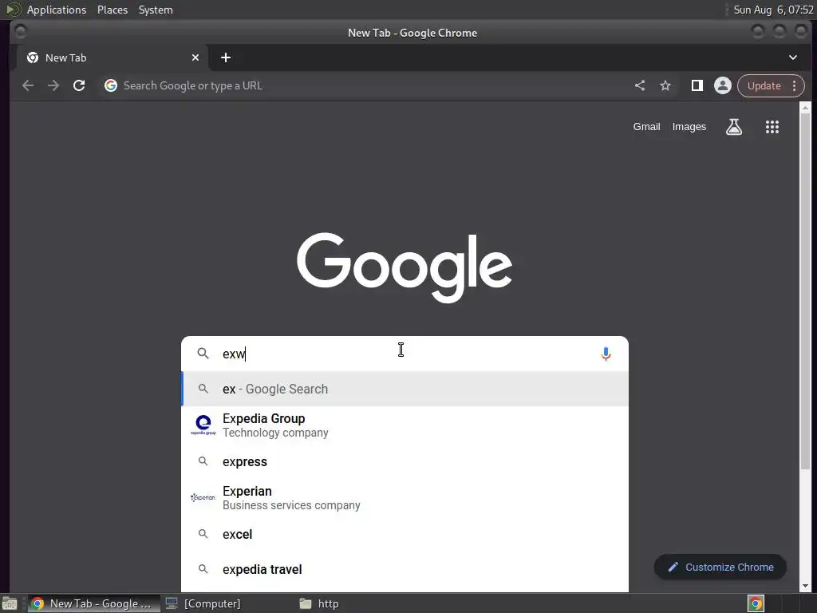Choose the Experian suggestion
Image resolution: width=817 pixels, height=613 pixels.
click(405, 497)
